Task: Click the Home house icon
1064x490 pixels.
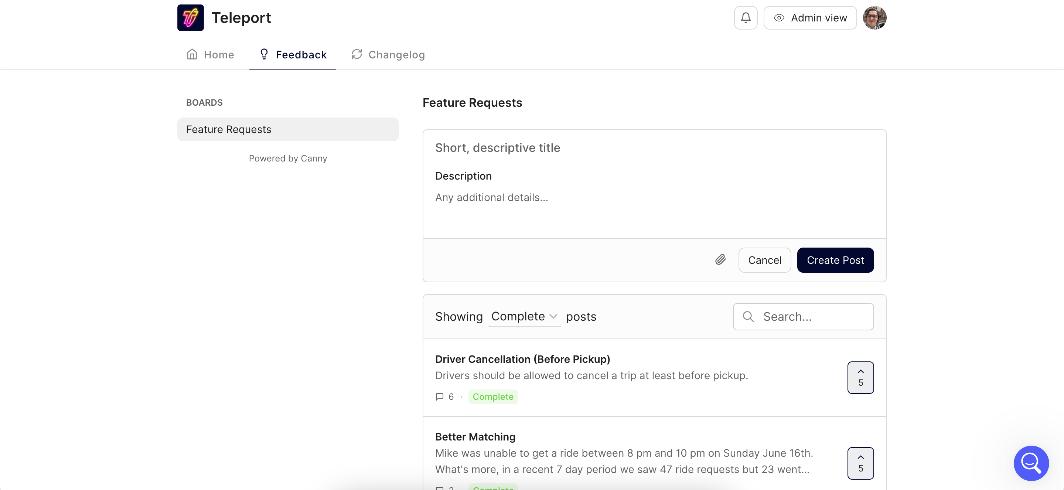Action: (x=192, y=54)
